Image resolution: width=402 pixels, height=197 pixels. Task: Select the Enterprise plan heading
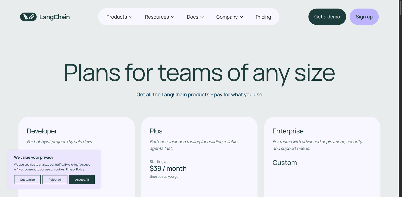(288, 131)
